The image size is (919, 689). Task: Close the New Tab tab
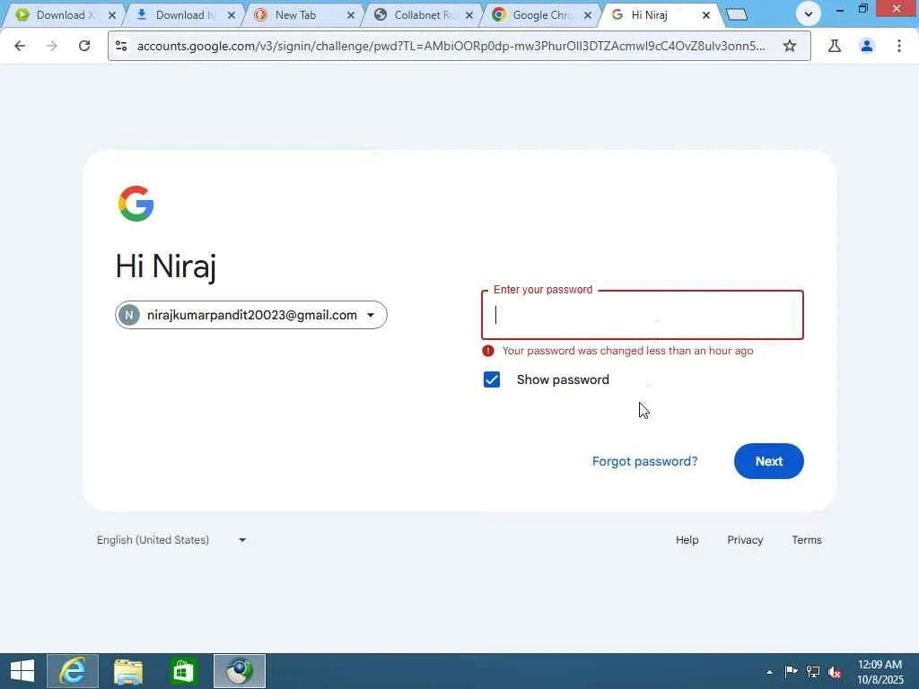pos(351,15)
